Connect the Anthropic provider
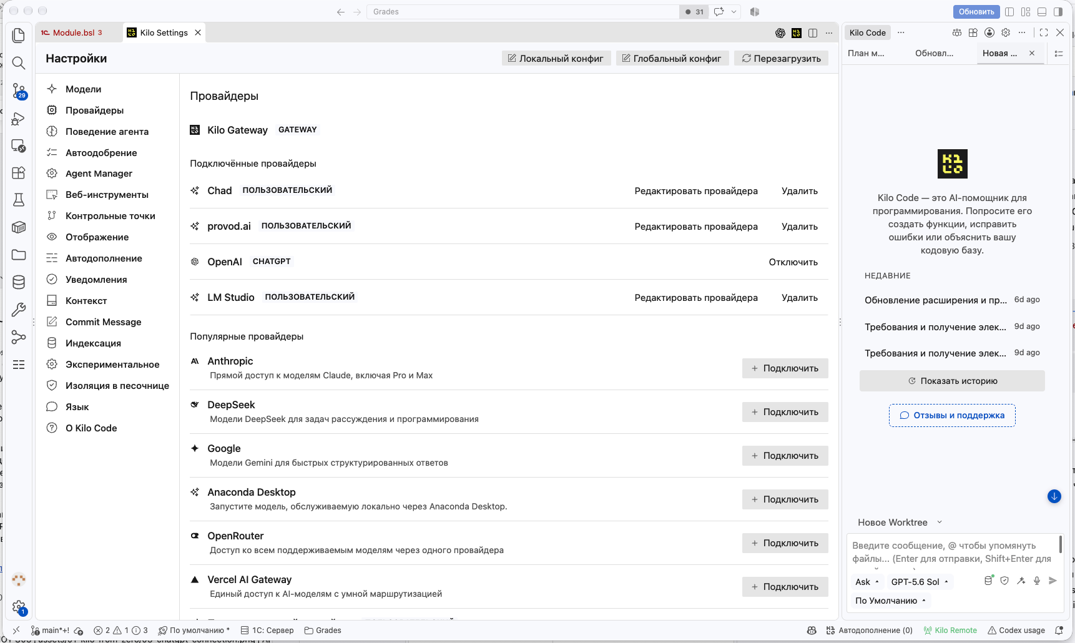Image resolution: width=1075 pixels, height=643 pixels. pos(785,368)
